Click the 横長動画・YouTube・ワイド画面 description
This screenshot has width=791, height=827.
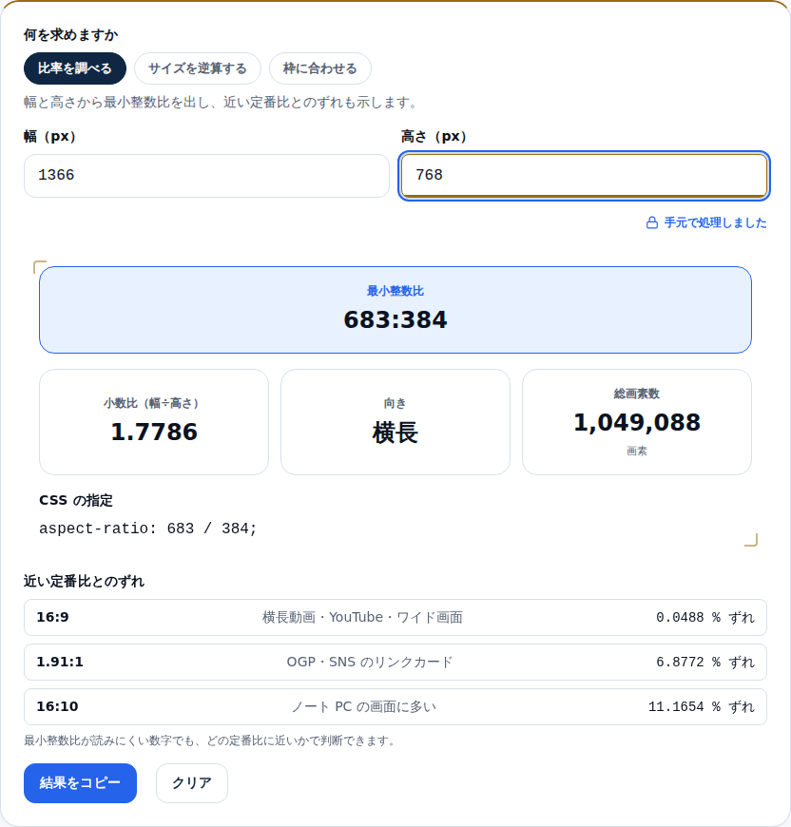[362, 617]
